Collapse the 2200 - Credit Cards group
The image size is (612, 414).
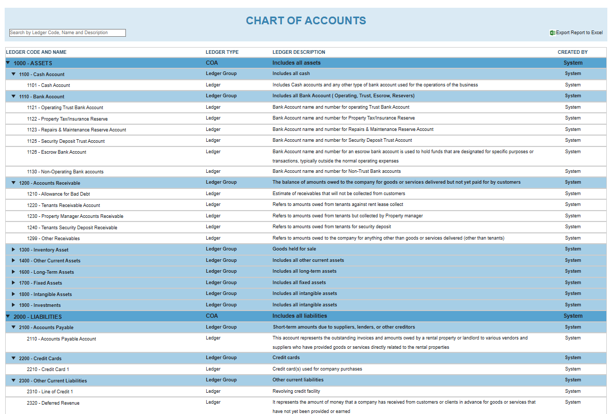coord(13,357)
